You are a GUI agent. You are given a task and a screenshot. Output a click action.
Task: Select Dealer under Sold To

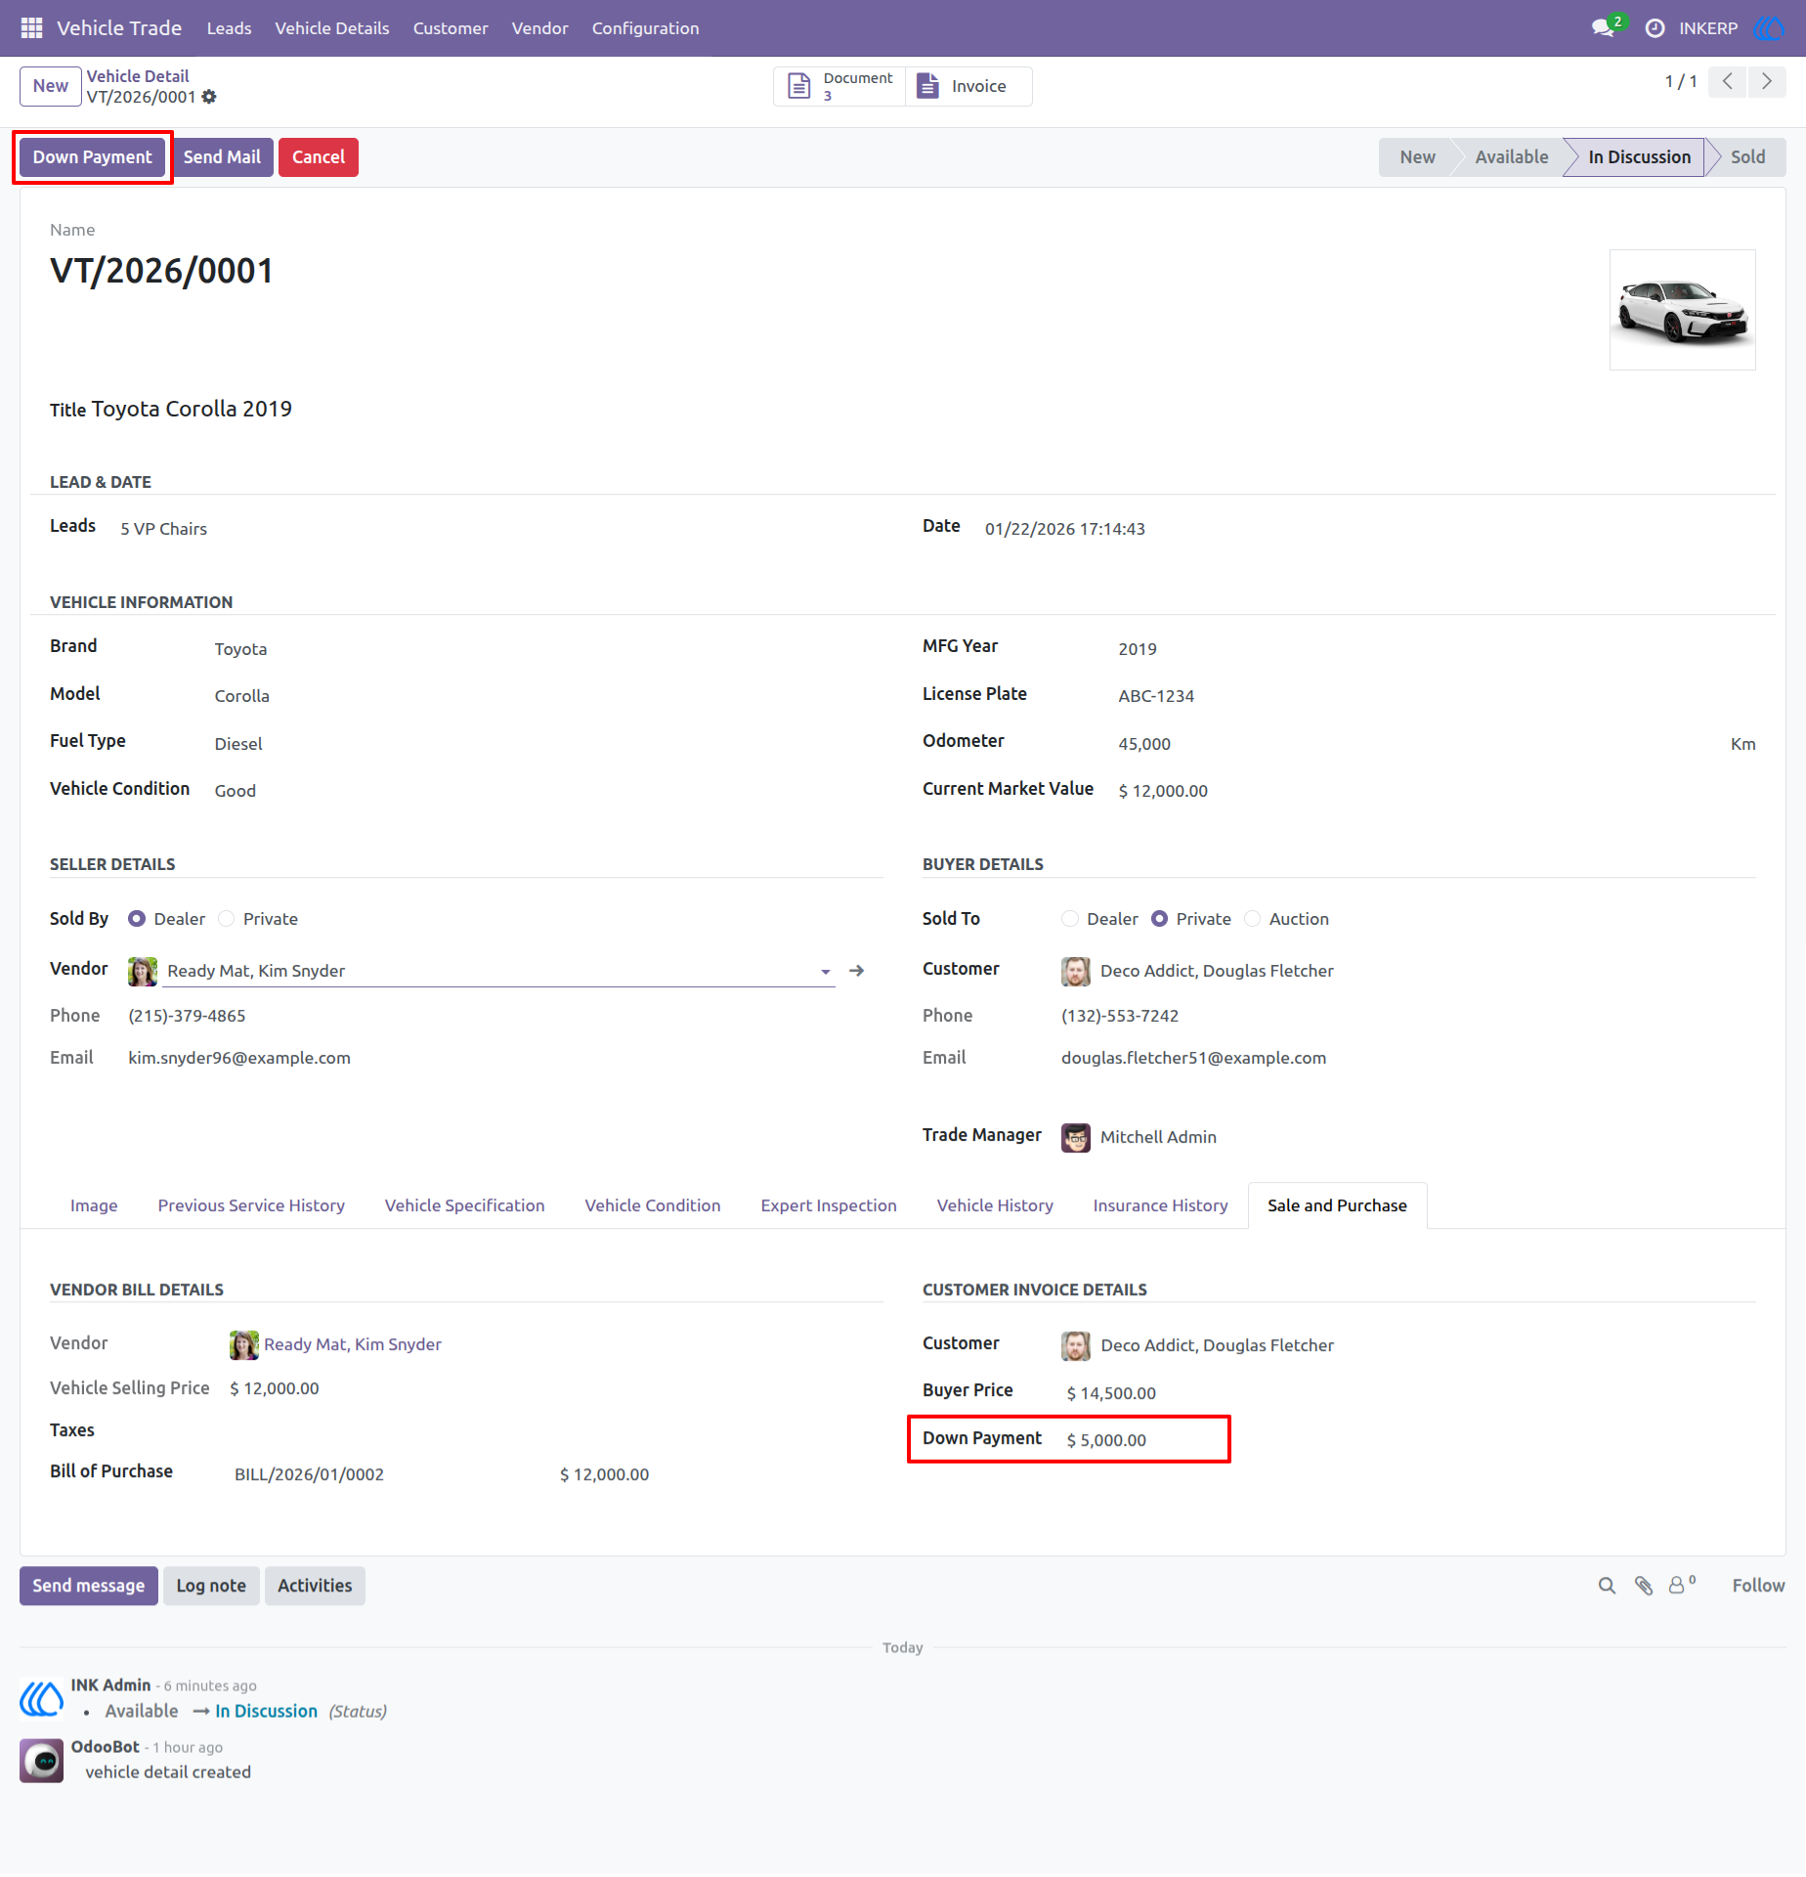1070,919
